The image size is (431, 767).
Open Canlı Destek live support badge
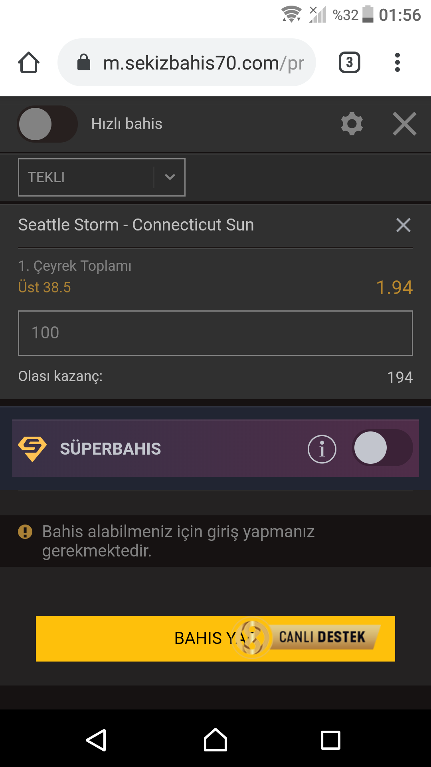pyautogui.click(x=305, y=638)
